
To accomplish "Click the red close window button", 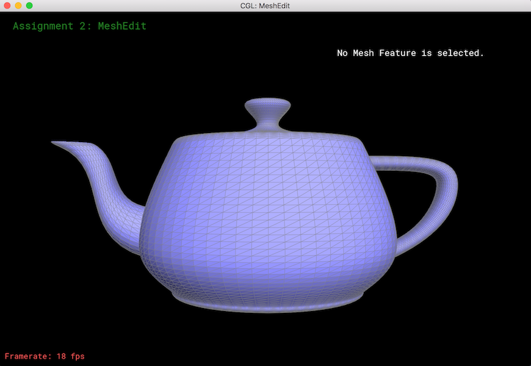I will tap(7, 5).
